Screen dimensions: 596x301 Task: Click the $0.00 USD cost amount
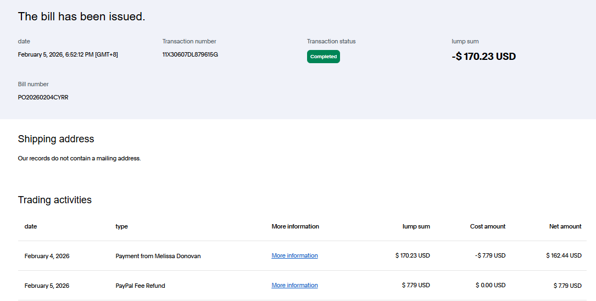tap(491, 285)
